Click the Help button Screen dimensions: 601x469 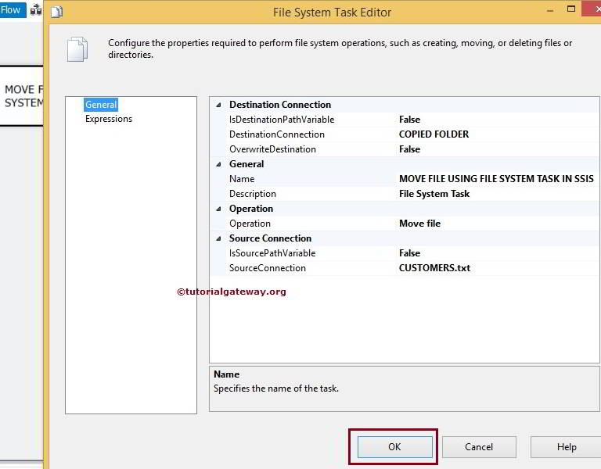point(566,447)
